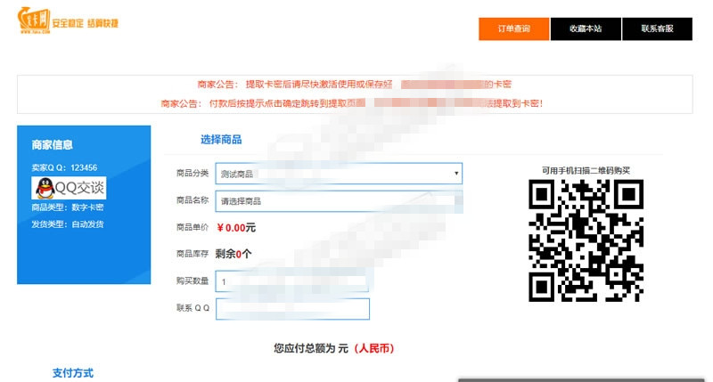This screenshot has width=713, height=382.
Task: Click the ¥0.00元 unit price
Action: pos(236,228)
